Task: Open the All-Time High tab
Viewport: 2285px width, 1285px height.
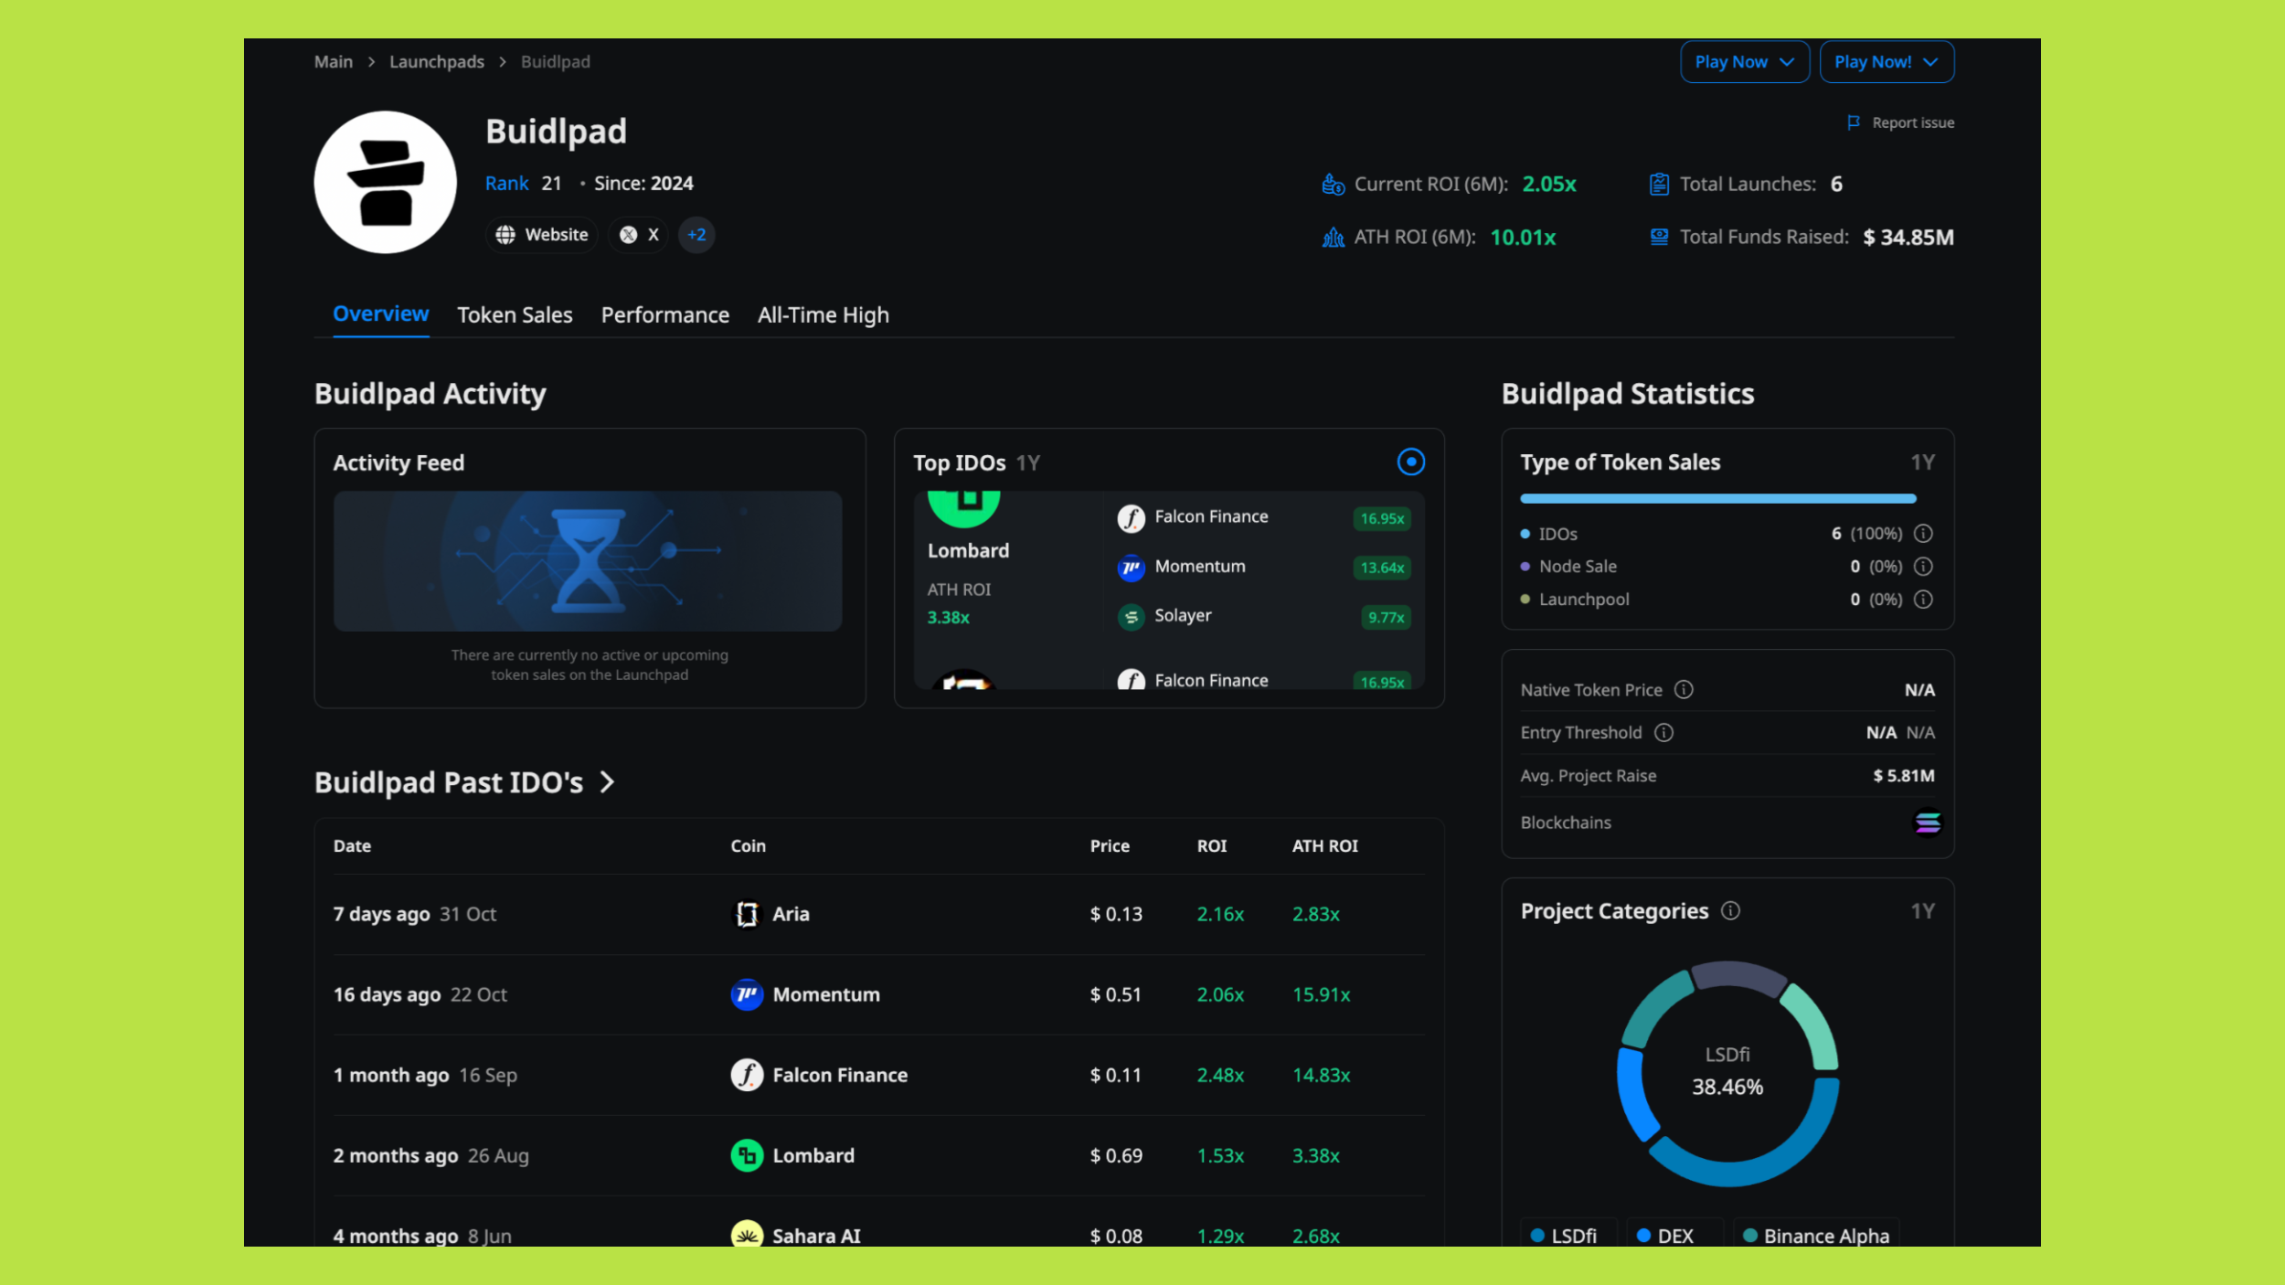Action: 823,315
